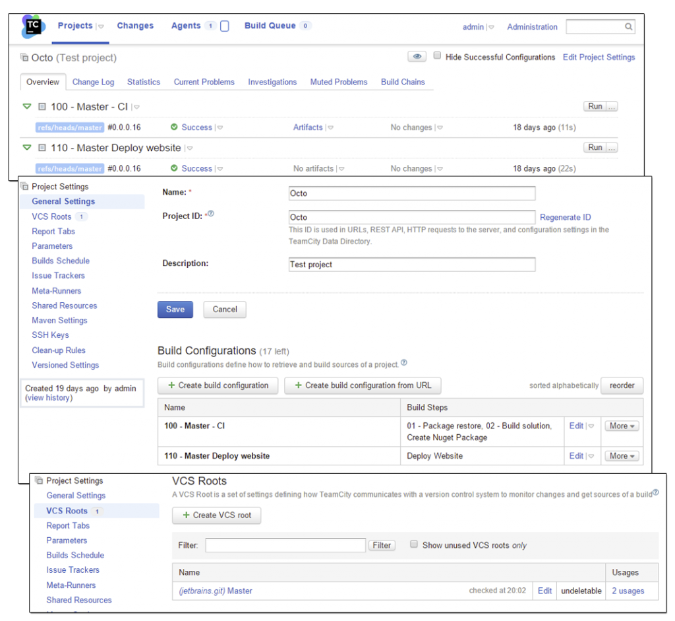675x621 pixels.
Task: Click the help icon next to Project ID
Action: coord(211,213)
